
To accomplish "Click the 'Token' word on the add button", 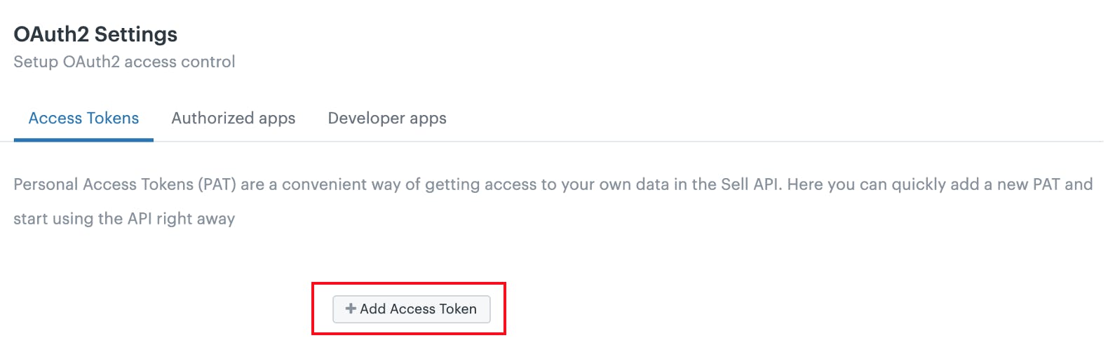I will (x=458, y=309).
